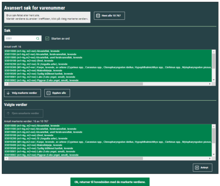The height and width of the screenshot is (186, 220).
Task: Click the down-arrow icon on Velg markerte verdier
Action: 8,93
